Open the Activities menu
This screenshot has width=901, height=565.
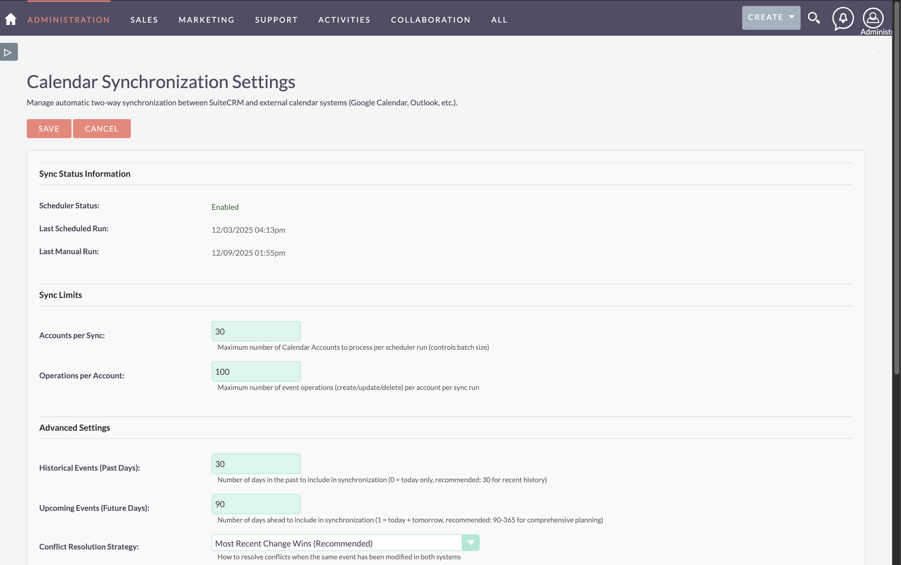tap(344, 20)
